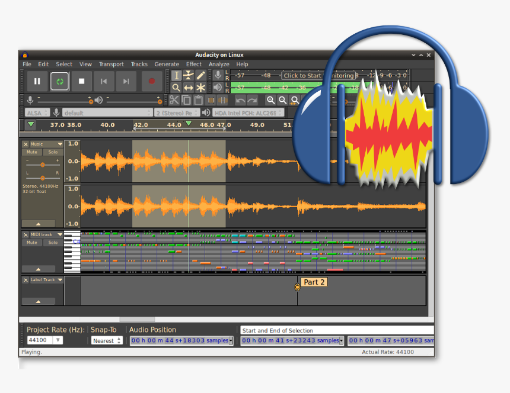The image size is (510, 393).
Task: Click the Zoom In icon
Action: (x=270, y=100)
